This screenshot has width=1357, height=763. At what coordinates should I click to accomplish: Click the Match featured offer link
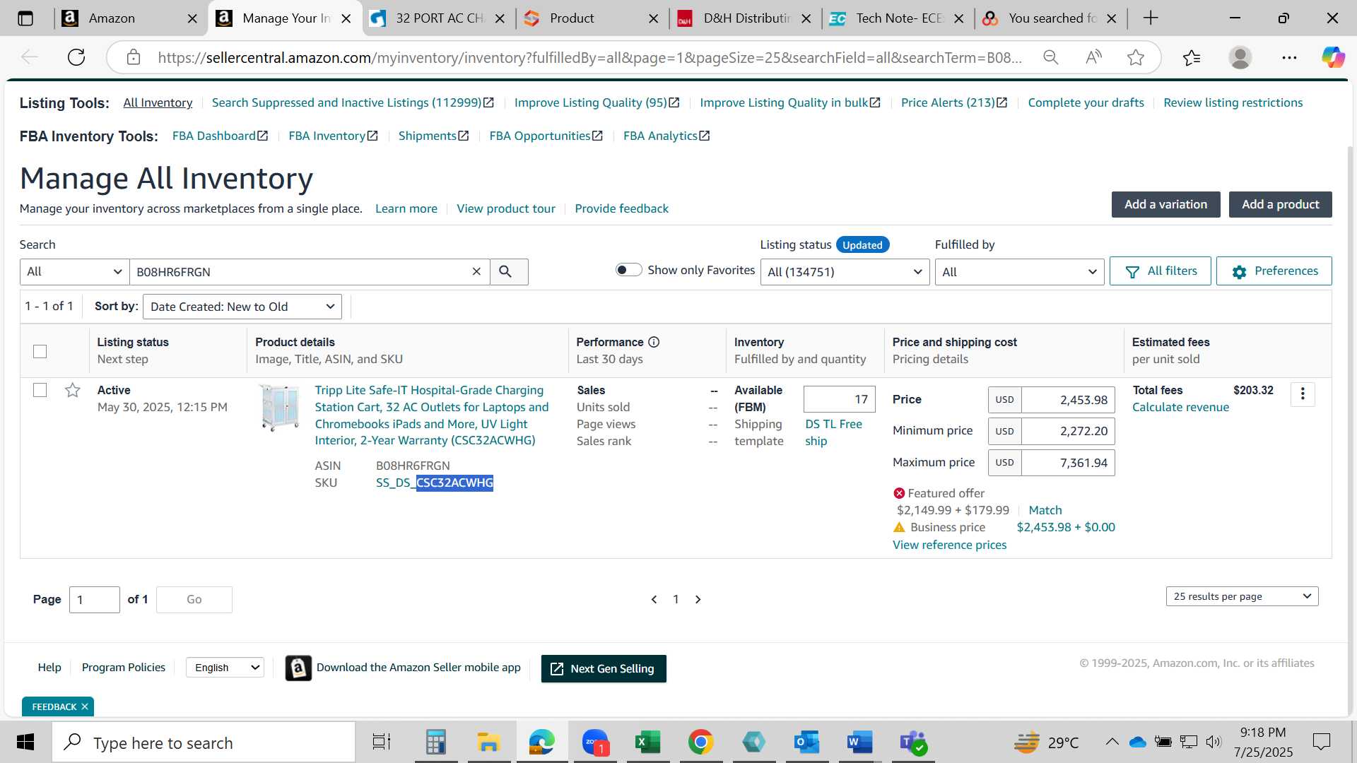point(1045,510)
